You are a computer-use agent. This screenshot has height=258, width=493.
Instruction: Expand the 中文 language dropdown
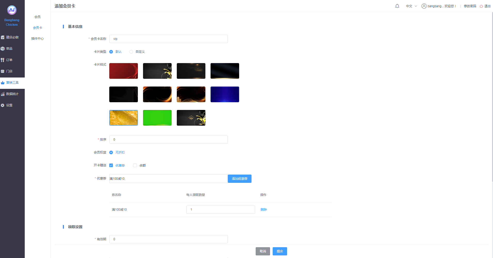coord(411,6)
